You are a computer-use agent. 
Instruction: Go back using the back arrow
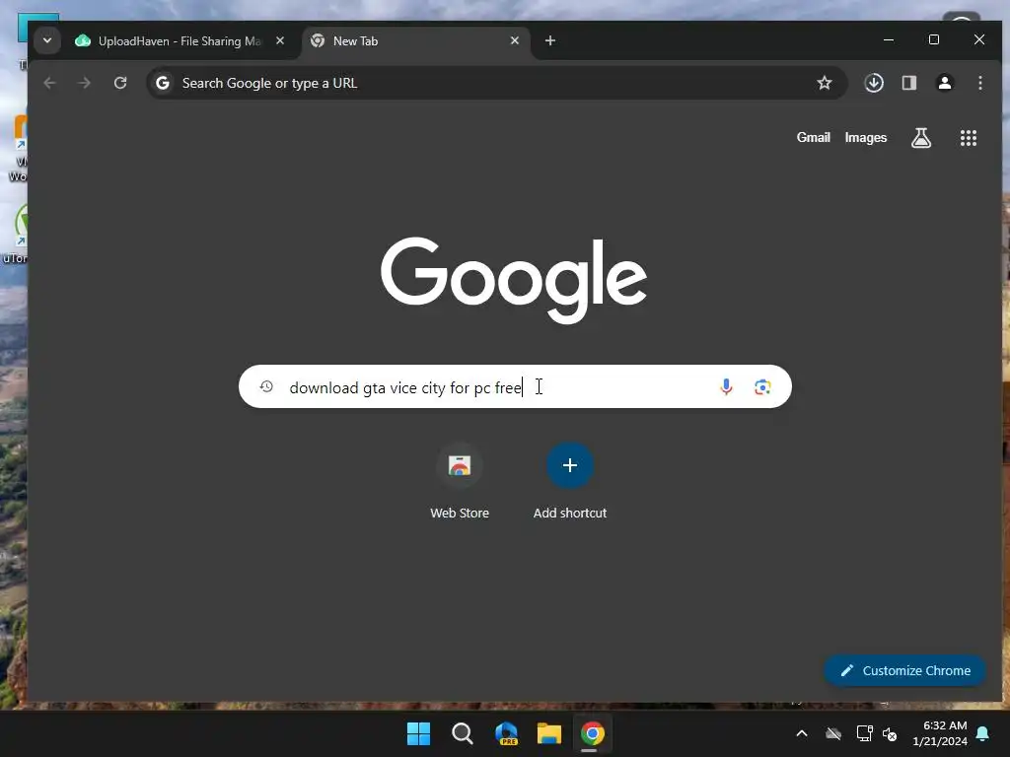49,83
